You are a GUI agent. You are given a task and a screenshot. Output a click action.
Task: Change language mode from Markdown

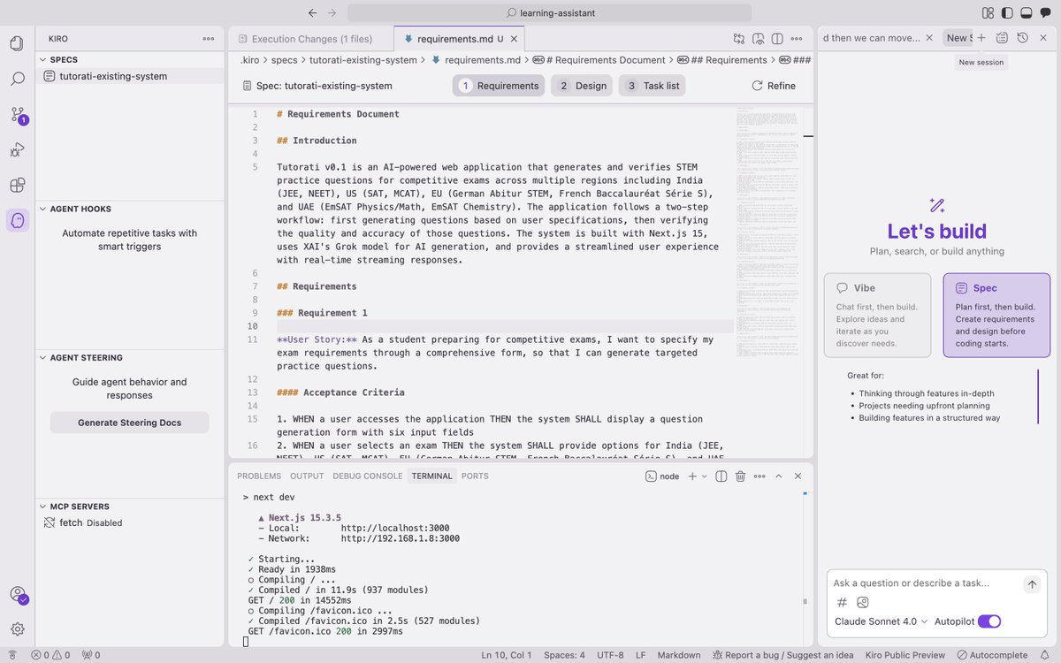(678, 655)
